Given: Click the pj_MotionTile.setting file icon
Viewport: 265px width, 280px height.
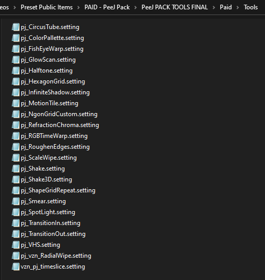Looking at the screenshot, I should [16, 103].
